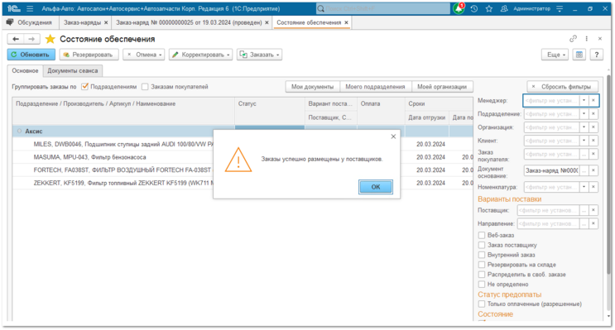
Task: Toggle the yellow favorite star of form
Action: (x=50, y=39)
